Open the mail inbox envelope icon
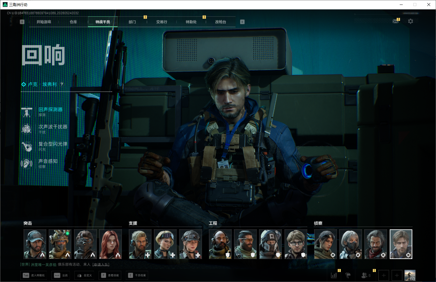 click(395, 21)
